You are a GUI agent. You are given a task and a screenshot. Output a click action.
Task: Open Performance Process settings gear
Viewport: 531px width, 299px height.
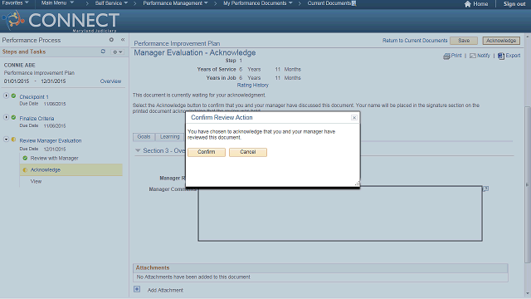tap(111, 40)
